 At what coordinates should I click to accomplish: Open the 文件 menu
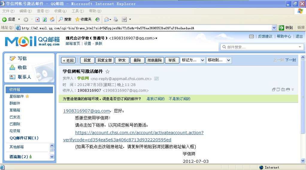pyautogui.click(x=8, y=11)
